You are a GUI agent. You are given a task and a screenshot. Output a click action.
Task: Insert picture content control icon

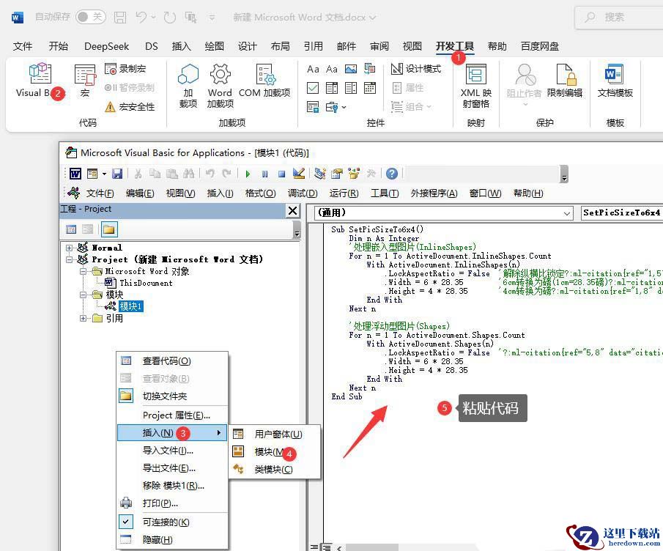350,69
